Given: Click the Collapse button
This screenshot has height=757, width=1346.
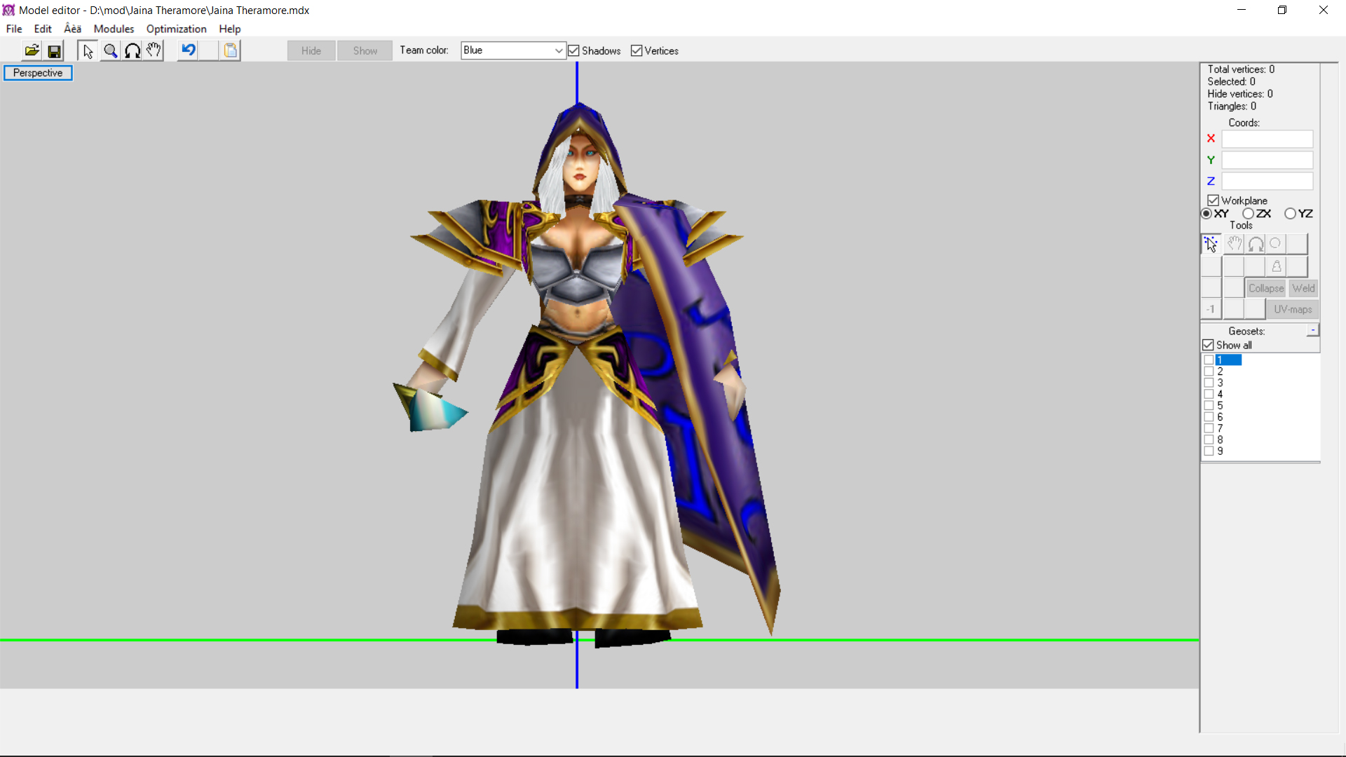Looking at the screenshot, I should 1265,288.
